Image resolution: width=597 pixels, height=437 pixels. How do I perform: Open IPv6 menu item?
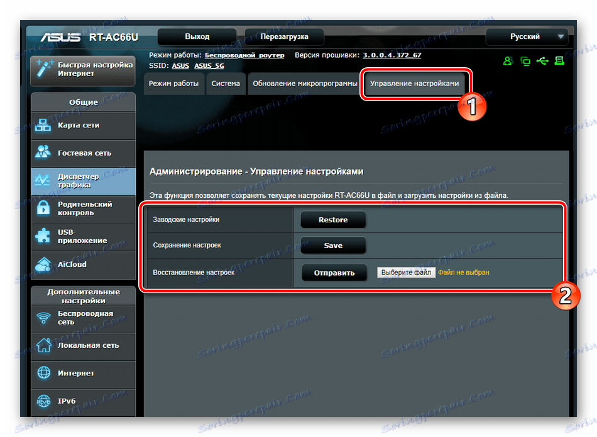(84, 402)
